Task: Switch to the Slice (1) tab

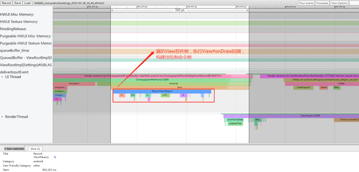Action: pyautogui.click(x=35, y=149)
